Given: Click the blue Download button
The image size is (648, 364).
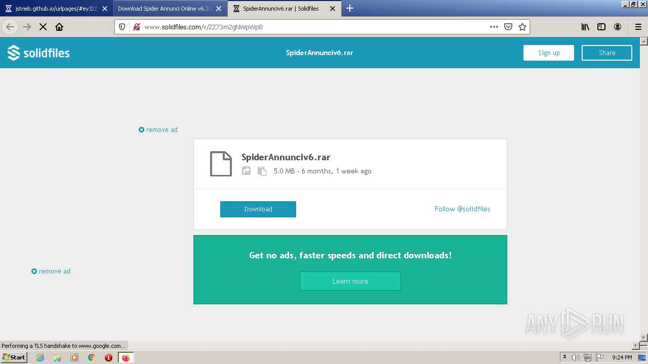Looking at the screenshot, I should click(x=258, y=209).
